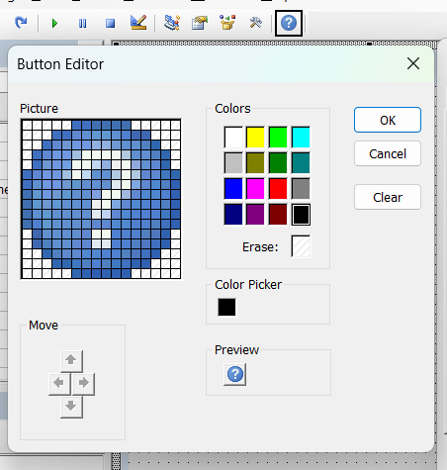
Task: Move picture up with the up arrow
Action: [x=71, y=360]
